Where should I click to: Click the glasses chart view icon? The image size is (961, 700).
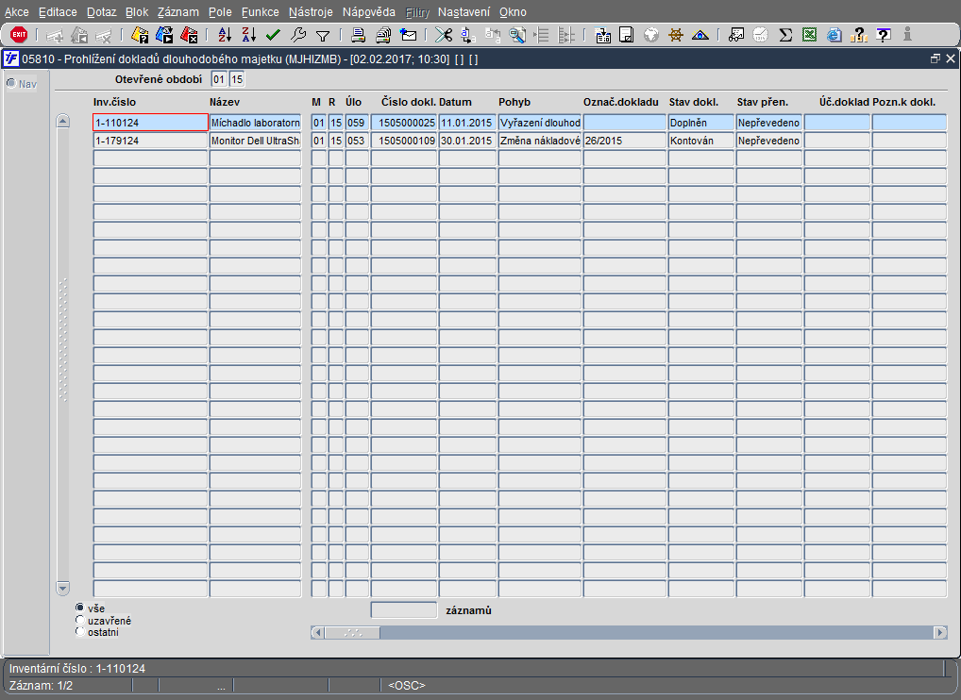736,35
